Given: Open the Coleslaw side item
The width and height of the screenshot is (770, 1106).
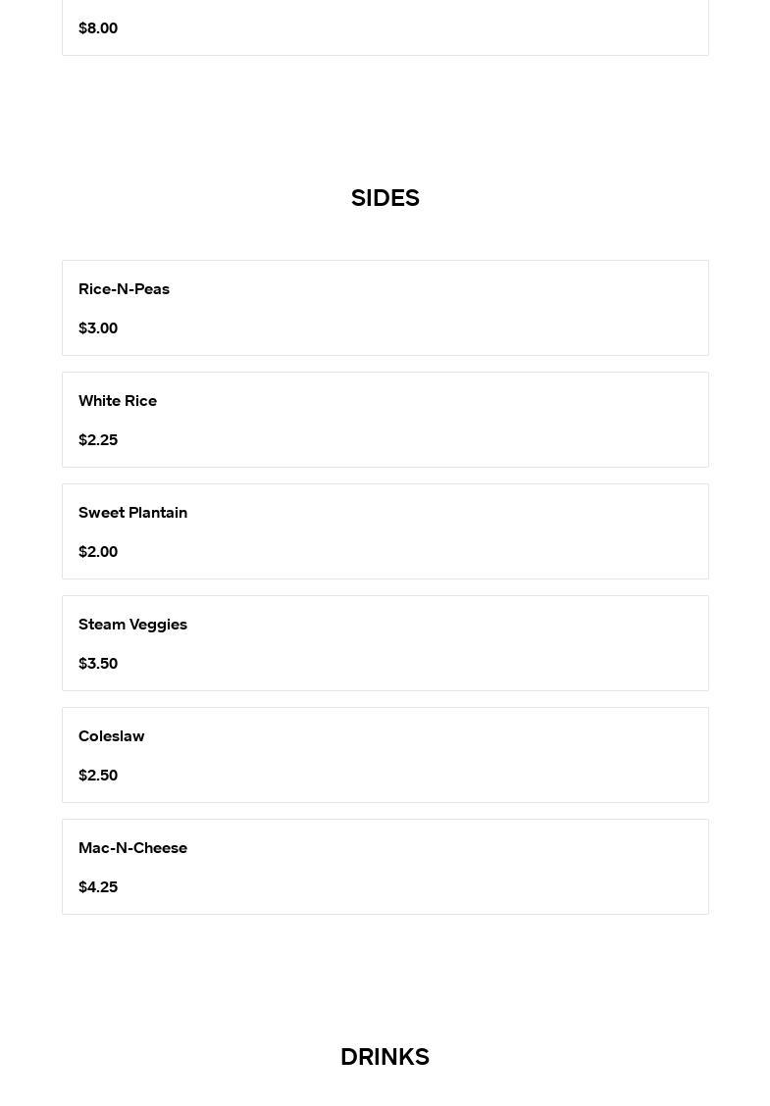Looking at the screenshot, I should tap(111, 736).
